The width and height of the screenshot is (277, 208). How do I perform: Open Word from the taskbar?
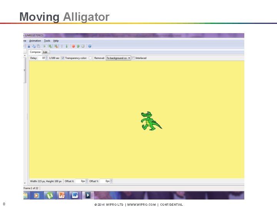(x=75, y=195)
